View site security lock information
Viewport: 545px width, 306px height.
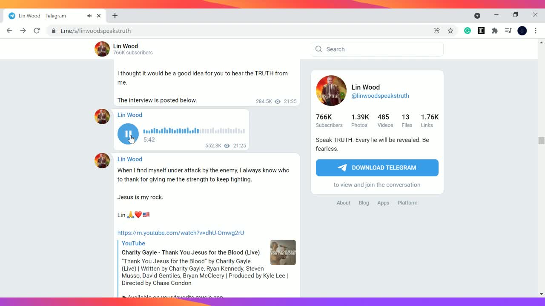54,31
